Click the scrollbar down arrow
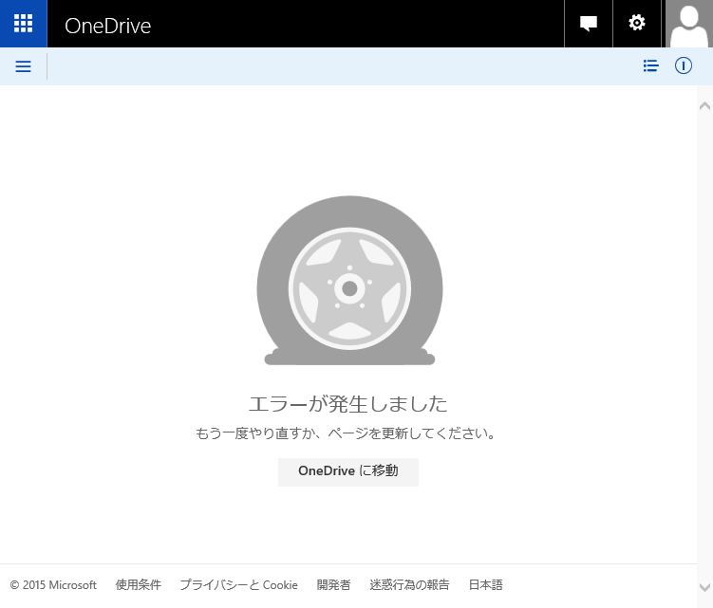 point(704,588)
